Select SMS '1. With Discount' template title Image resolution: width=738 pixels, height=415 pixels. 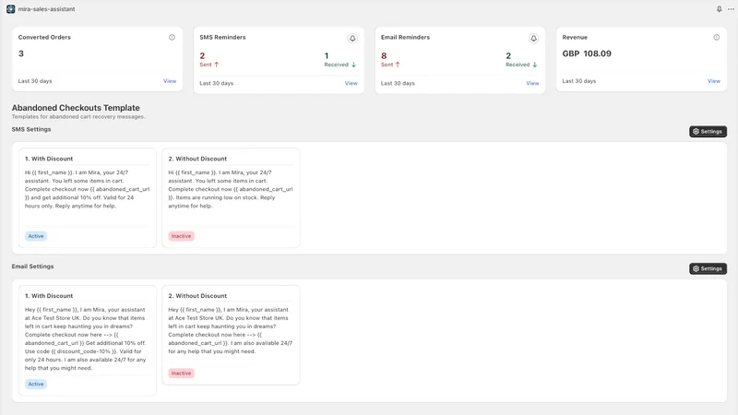point(49,159)
